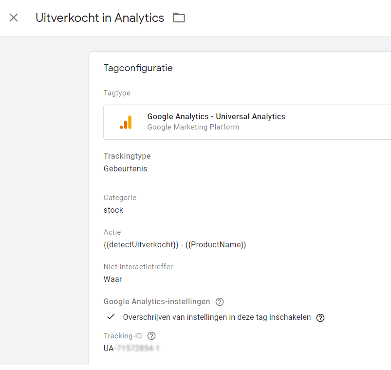This screenshot has width=391, height=370.
Task: Open help icon beside Tracking-ID
Action: [x=151, y=336]
